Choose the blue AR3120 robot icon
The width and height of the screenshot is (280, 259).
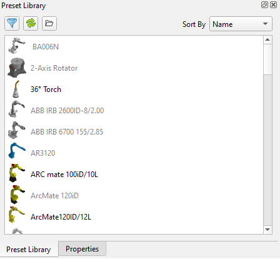click(17, 151)
